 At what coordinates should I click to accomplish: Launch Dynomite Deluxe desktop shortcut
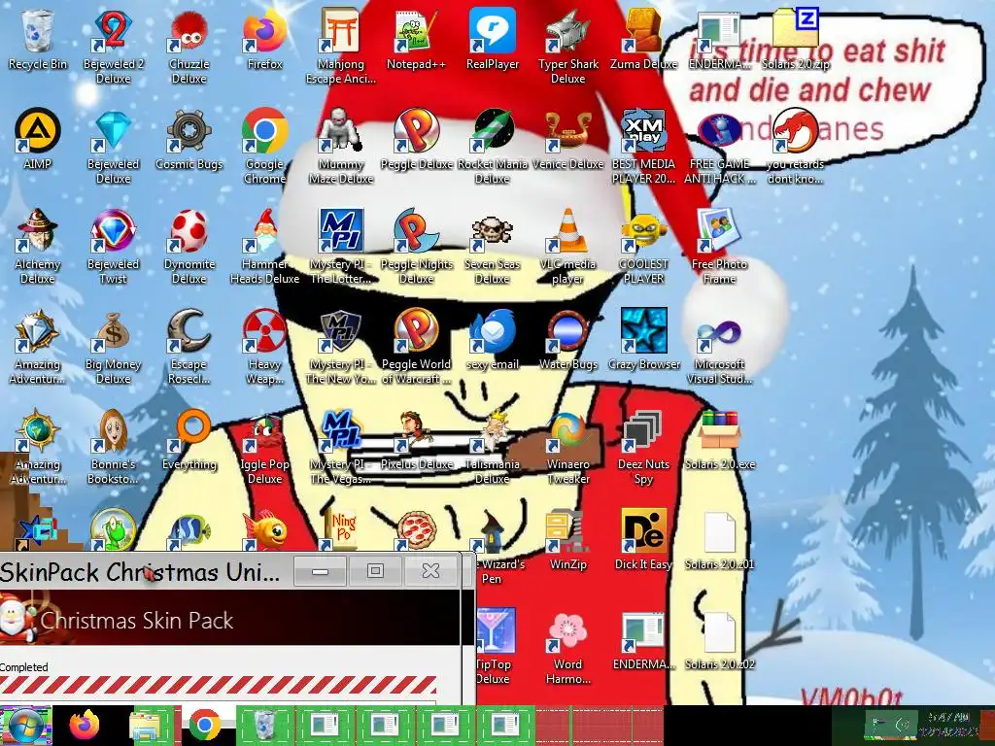(189, 247)
